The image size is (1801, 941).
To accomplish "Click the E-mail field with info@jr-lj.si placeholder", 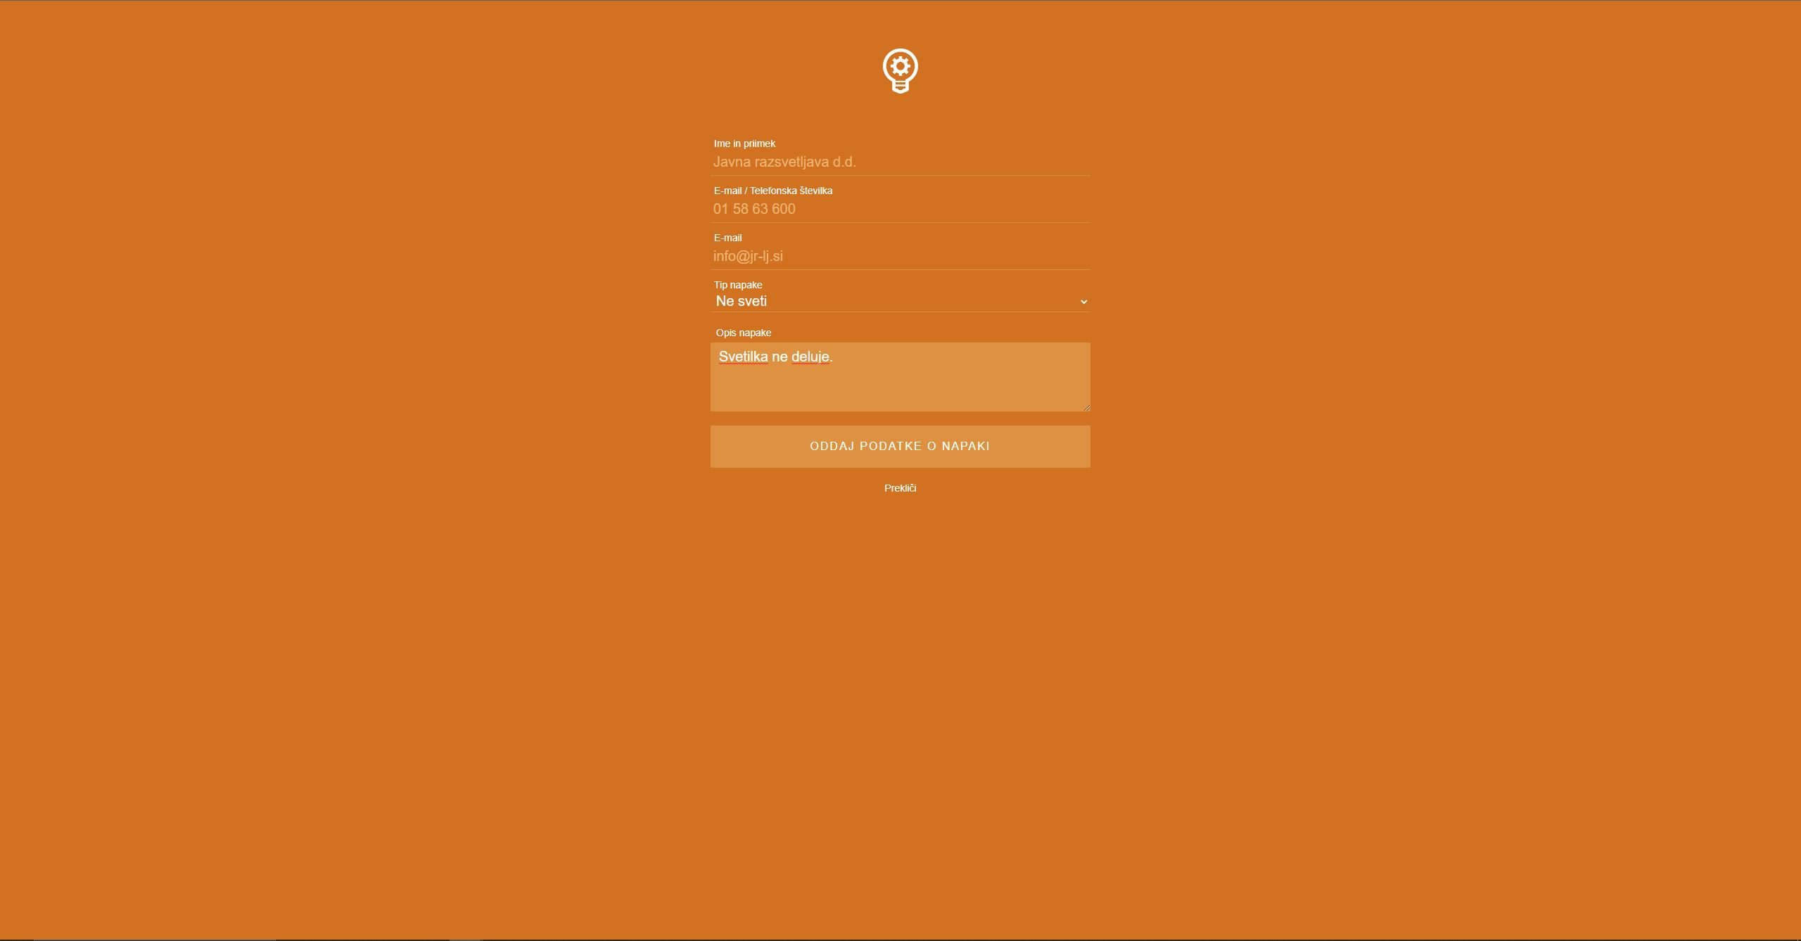I will (x=900, y=257).
